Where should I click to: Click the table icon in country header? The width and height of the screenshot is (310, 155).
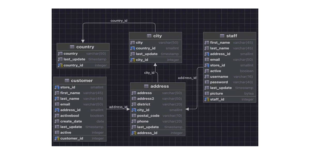pos(72,47)
